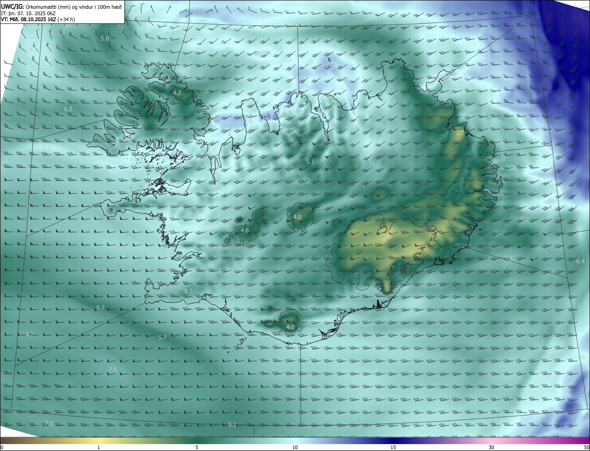Click the '5' tick on the colour scale
Image resolution: width=590 pixels, height=451 pixels.
click(197, 448)
